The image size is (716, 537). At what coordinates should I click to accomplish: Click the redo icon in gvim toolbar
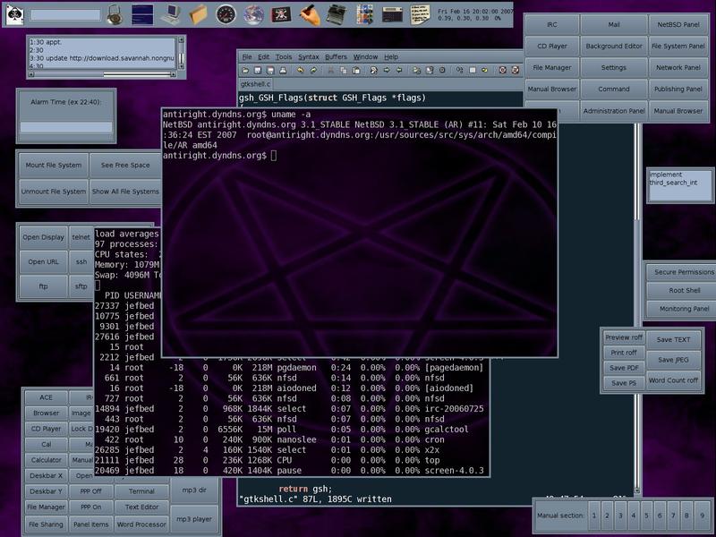tap(313, 70)
